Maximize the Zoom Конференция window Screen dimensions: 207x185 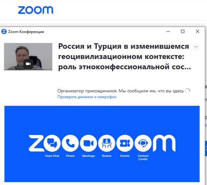[x=183, y=31]
